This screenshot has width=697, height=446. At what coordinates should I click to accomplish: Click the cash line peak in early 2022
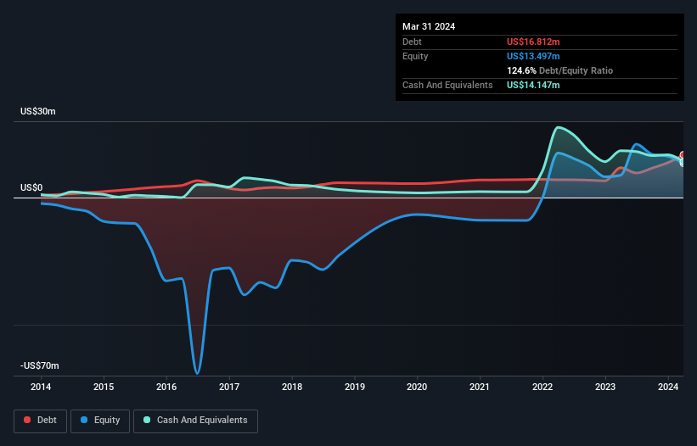click(558, 128)
